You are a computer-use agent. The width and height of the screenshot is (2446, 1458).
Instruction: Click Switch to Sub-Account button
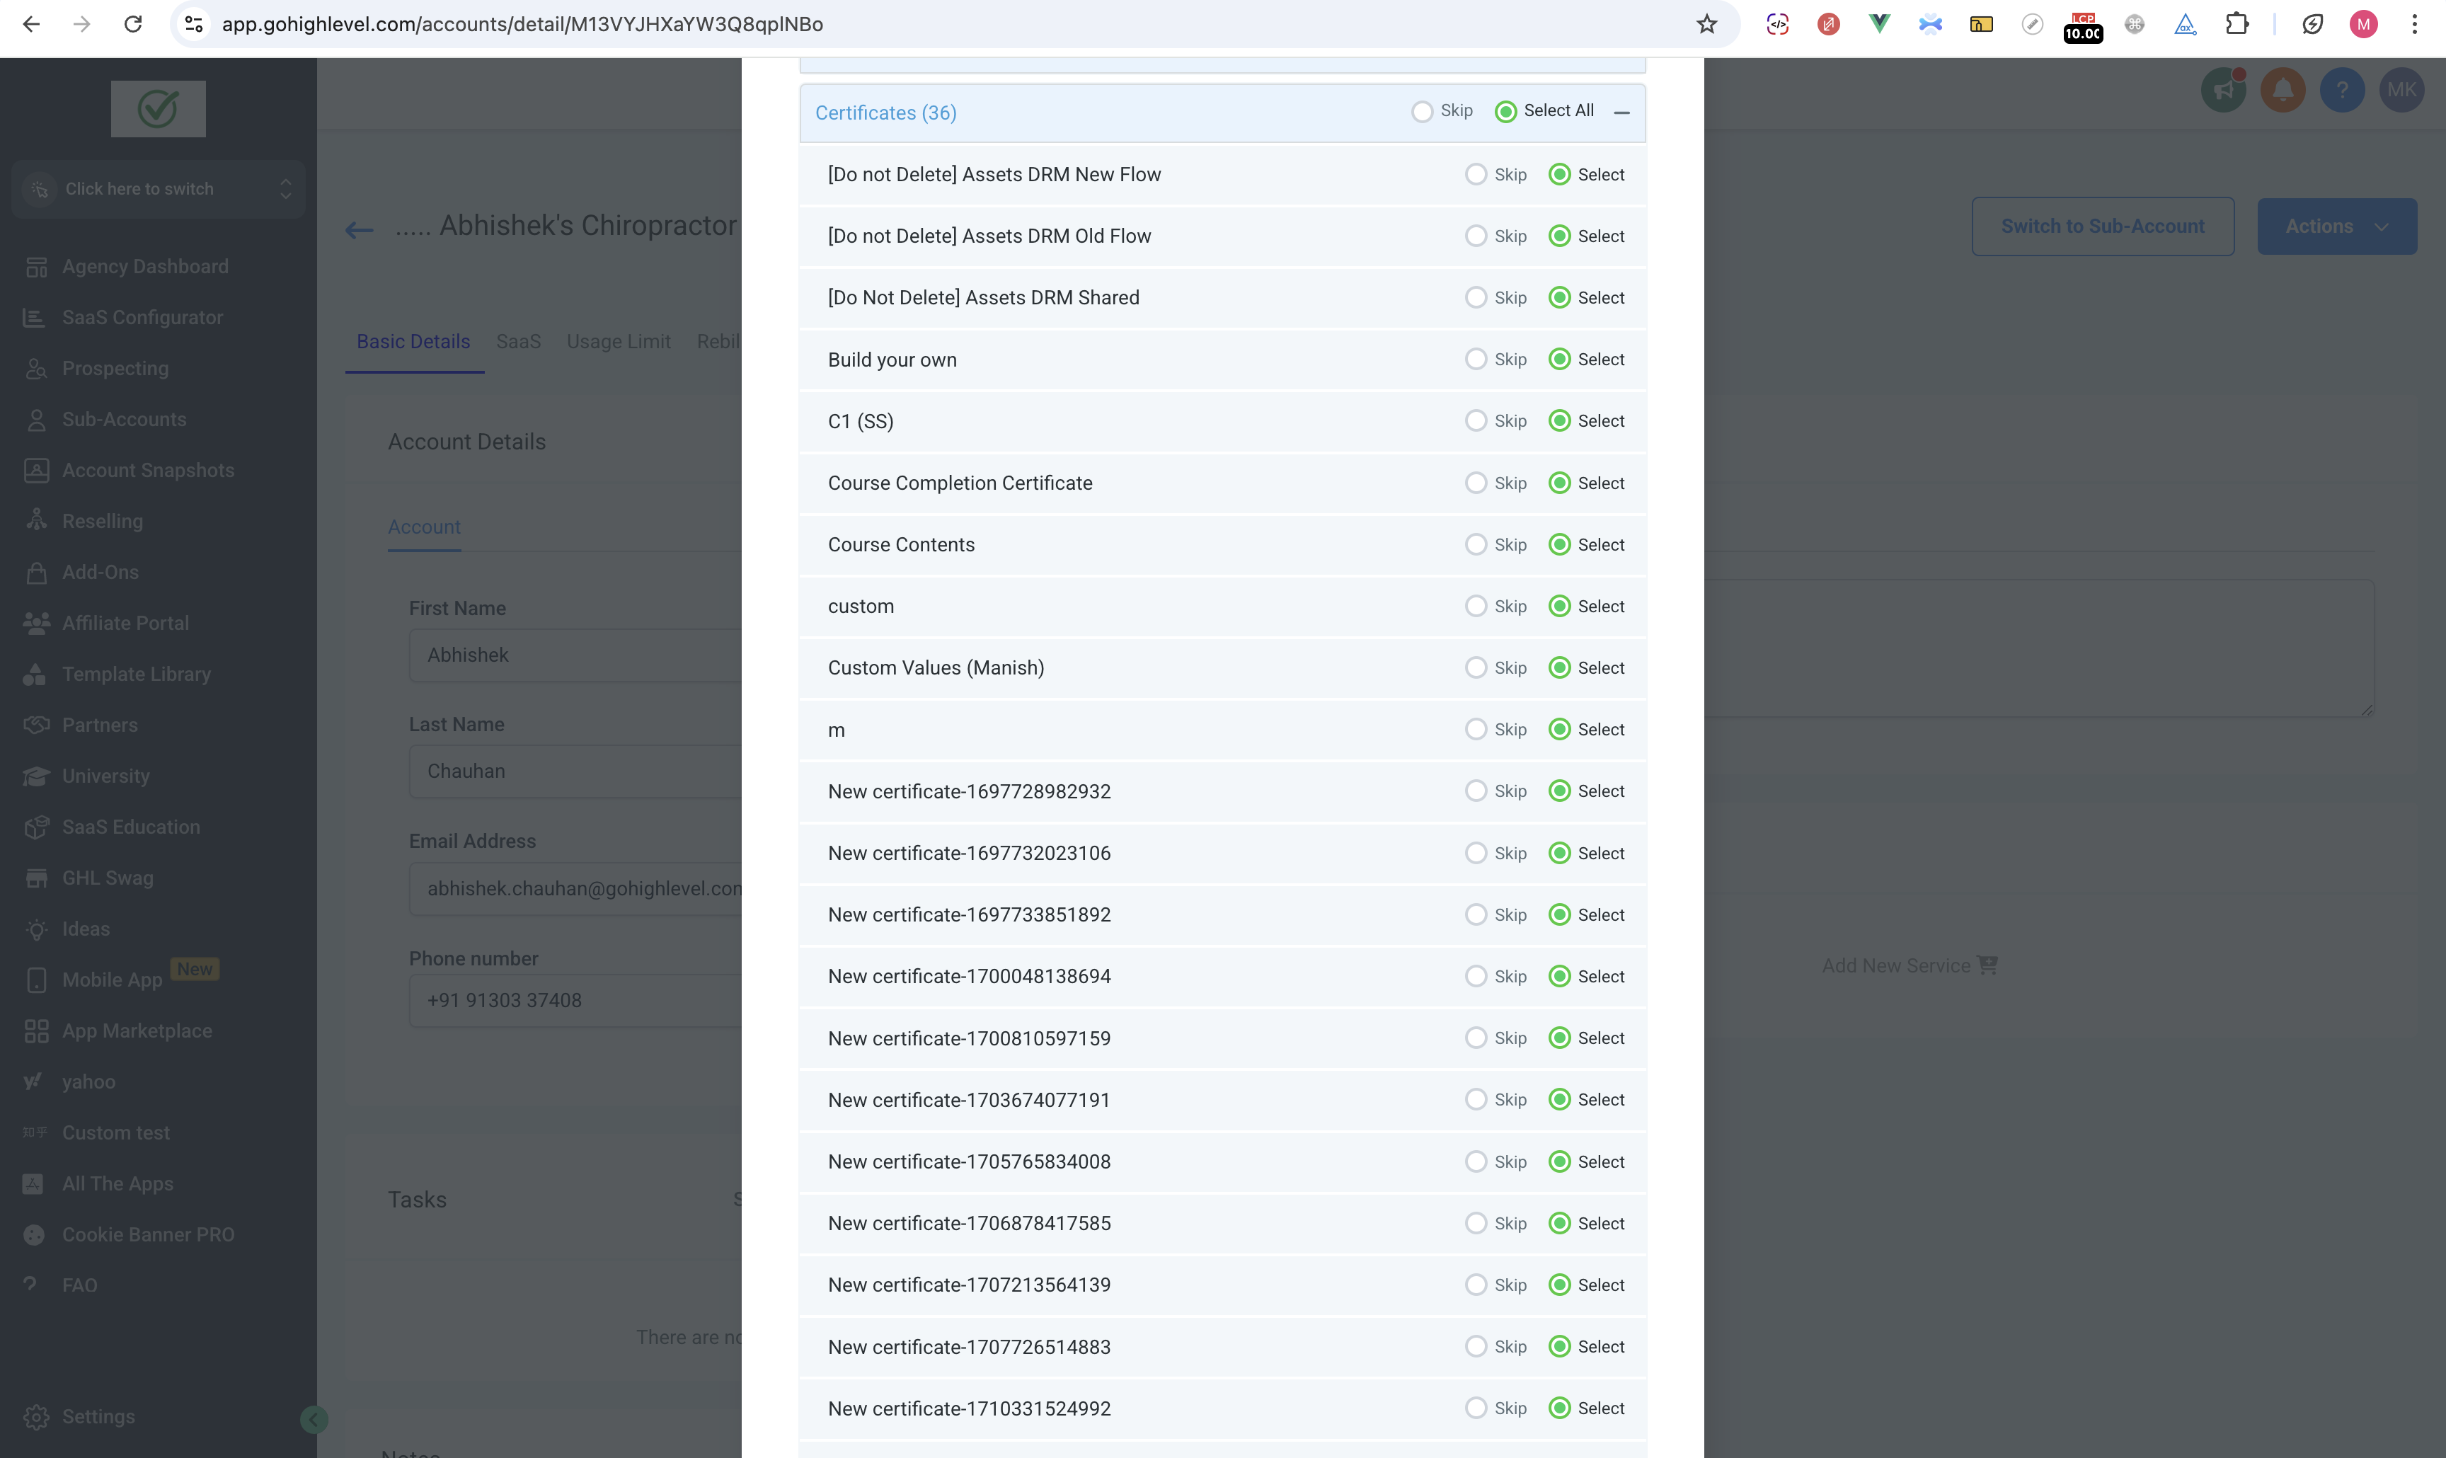(2102, 226)
